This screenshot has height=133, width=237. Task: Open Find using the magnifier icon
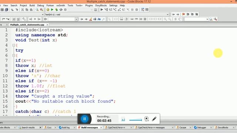coord(37,10)
